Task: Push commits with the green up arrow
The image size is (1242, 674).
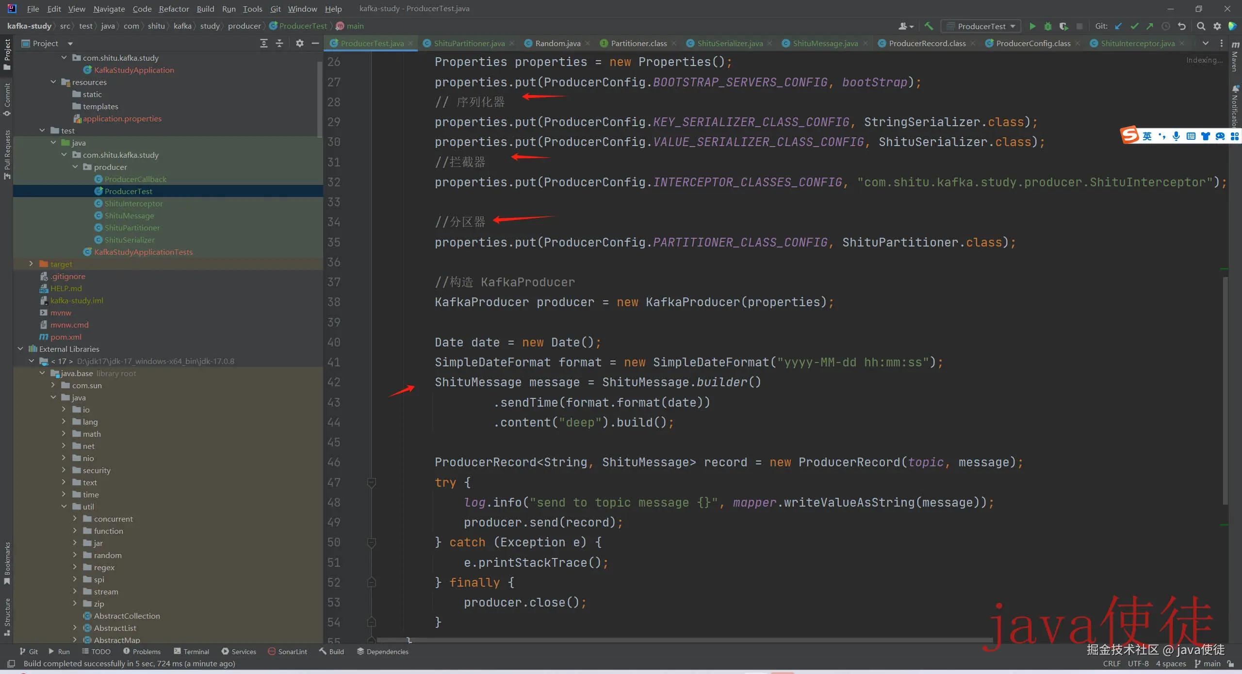Action: [1150, 26]
